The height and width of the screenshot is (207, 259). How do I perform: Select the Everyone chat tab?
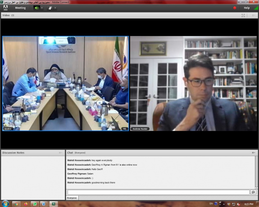pyautogui.click(x=72, y=198)
